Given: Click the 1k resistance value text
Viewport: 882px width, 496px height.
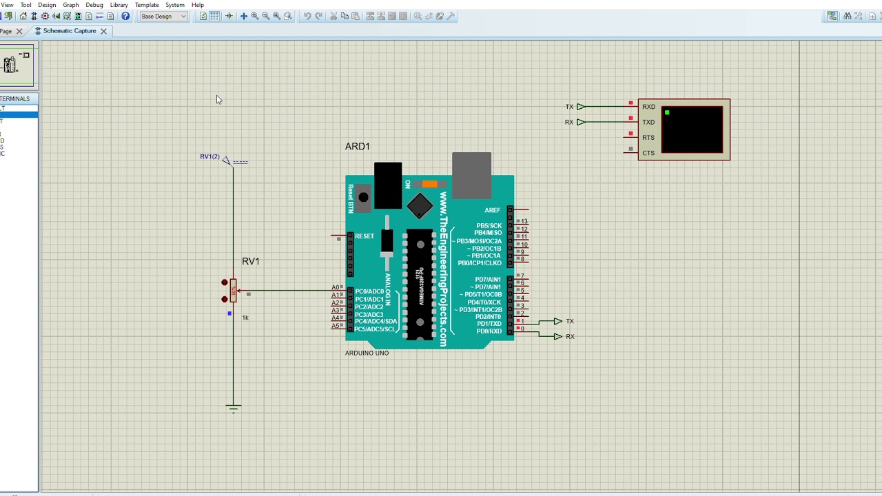Looking at the screenshot, I should pos(245,318).
